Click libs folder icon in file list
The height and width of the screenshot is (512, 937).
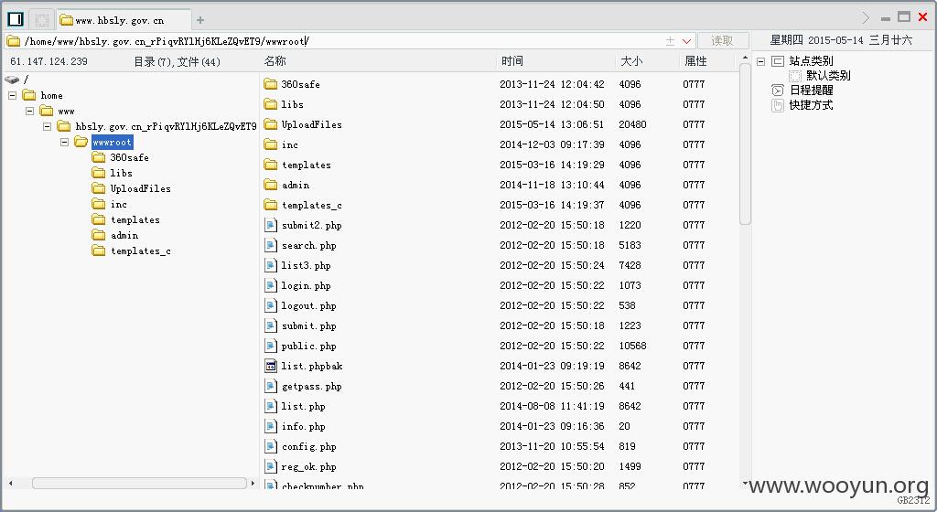271,104
